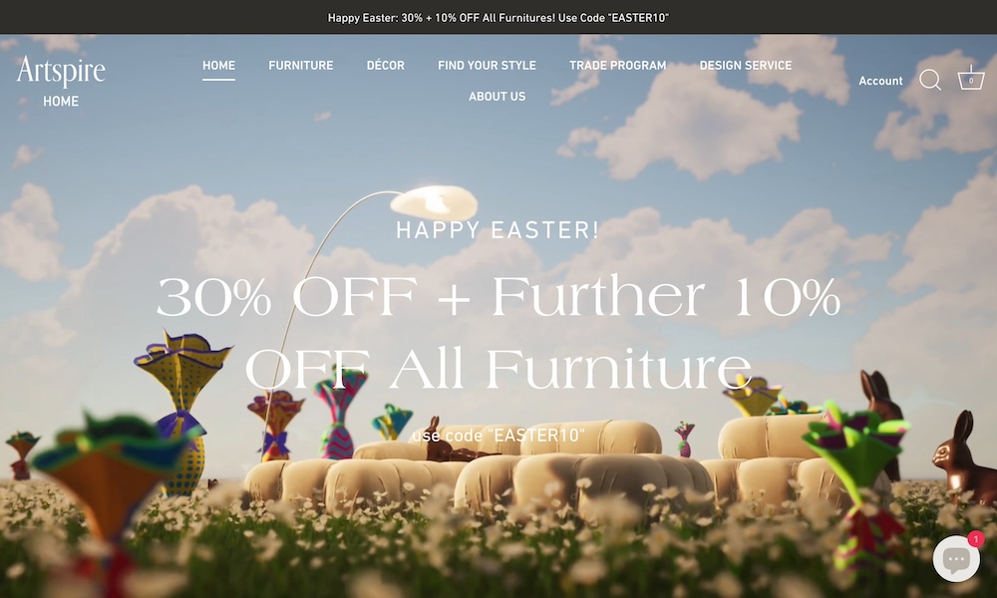Image resolution: width=997 pixels, height=598 pixels.
Task: Click the HOME text beneath Artspire logo
Action: tap(61, 101)
